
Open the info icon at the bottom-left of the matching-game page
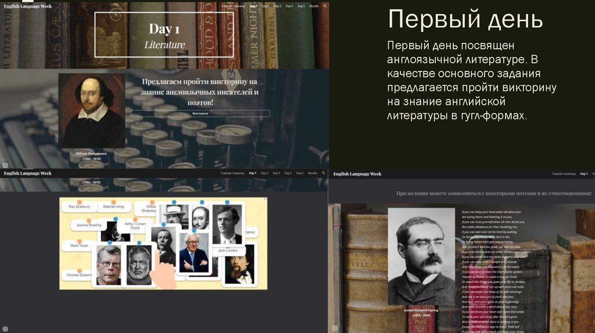[x=5, y=329]
